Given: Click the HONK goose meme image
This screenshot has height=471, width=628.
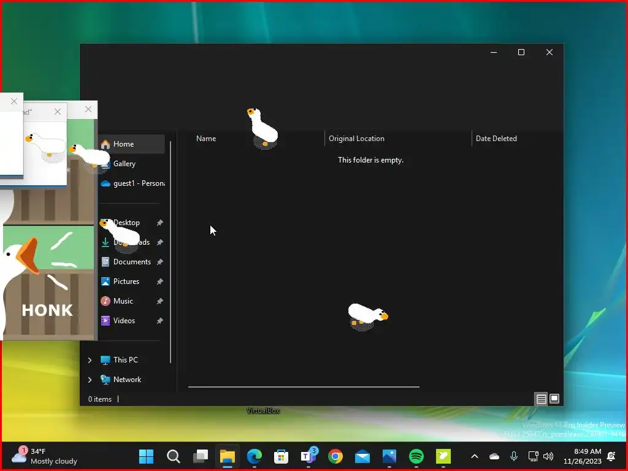Looking at the screenshot, I should (x=48, y=283).
